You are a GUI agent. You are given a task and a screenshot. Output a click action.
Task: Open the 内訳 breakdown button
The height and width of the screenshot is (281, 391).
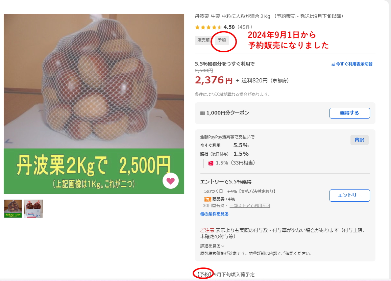359,140
